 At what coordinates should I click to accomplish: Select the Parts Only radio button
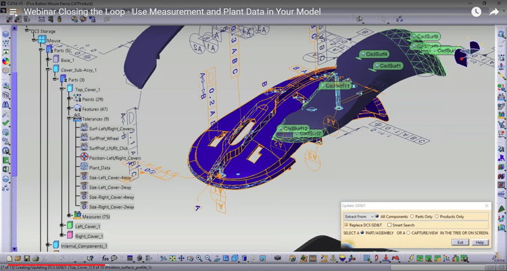[x=412, y=216]
